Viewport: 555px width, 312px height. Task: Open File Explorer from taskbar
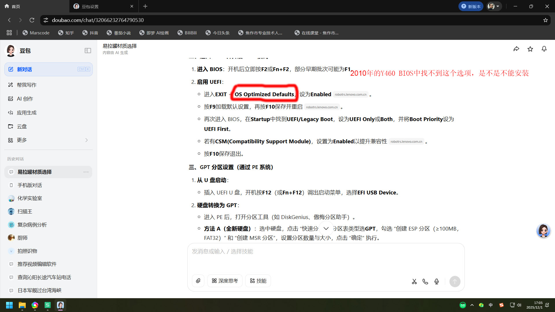22,305
